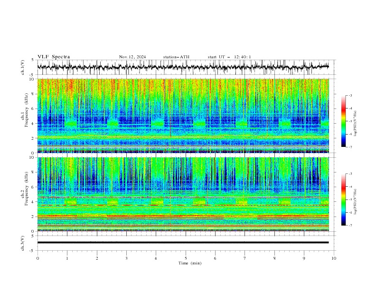Screen dimensions: 376x290
Task: Click the 2 kHz tick on ch.1 spectrogram
Action: pyautogui.click(x=33, y=138)
